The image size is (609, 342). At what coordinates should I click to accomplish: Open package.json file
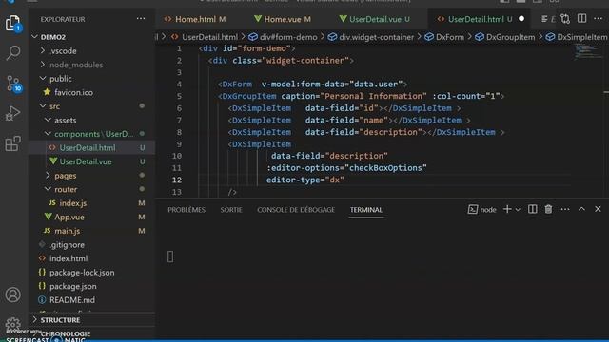pyautogui.click(x=93, y=286)
